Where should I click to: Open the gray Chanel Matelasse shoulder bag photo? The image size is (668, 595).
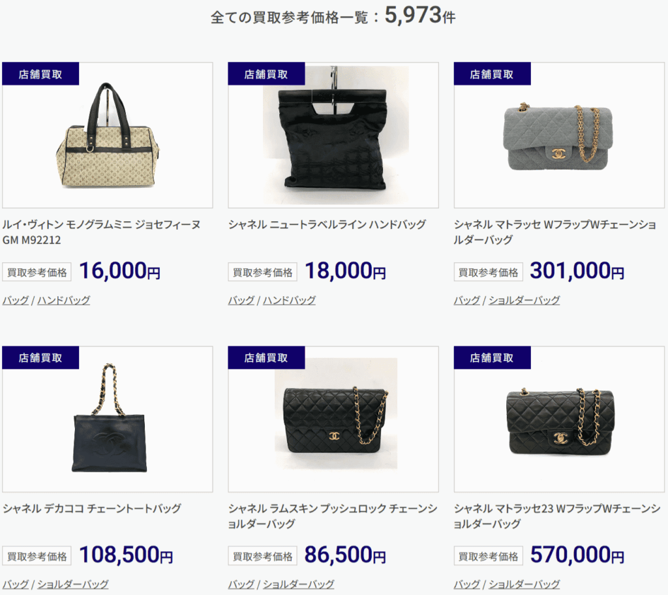point(559,135)
